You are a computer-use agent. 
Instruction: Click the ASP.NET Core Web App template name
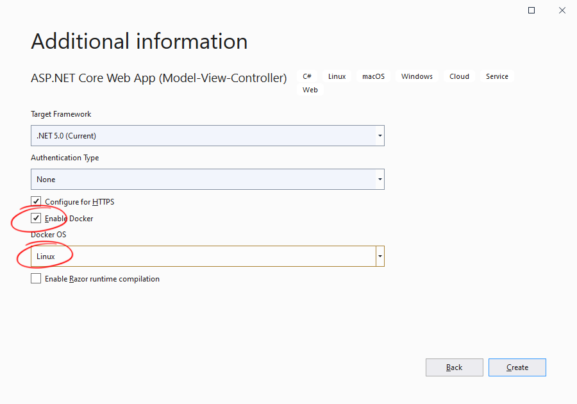tap(158, 78)
